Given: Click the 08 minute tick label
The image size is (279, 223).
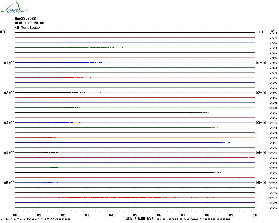Looking at the screenshot, I should coord(207,215).
